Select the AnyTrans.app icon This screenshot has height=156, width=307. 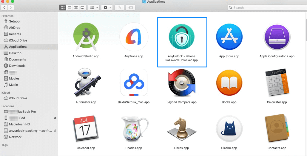pyautogui.click(x=134, y=37)
